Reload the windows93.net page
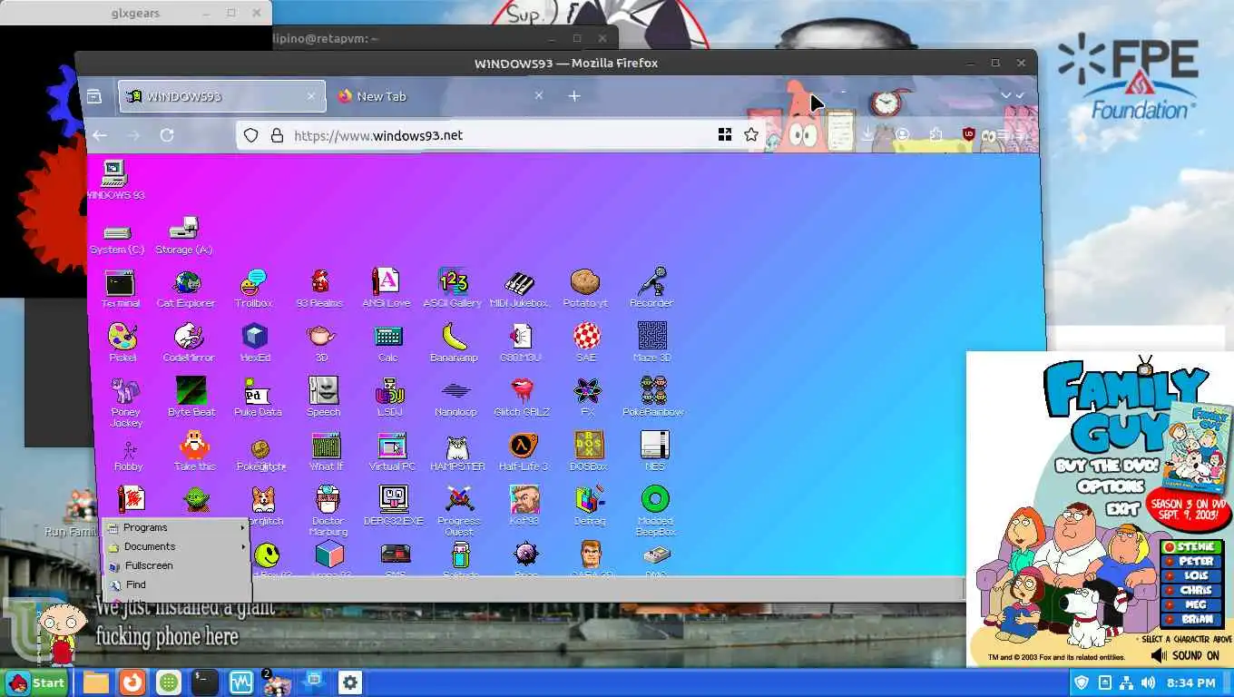Image resolution: width=1234 pixels, height=697 pixels. pos(167,135)
